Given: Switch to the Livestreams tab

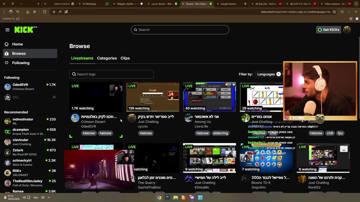Looking at the screenshot, I should tap(82, 58).
